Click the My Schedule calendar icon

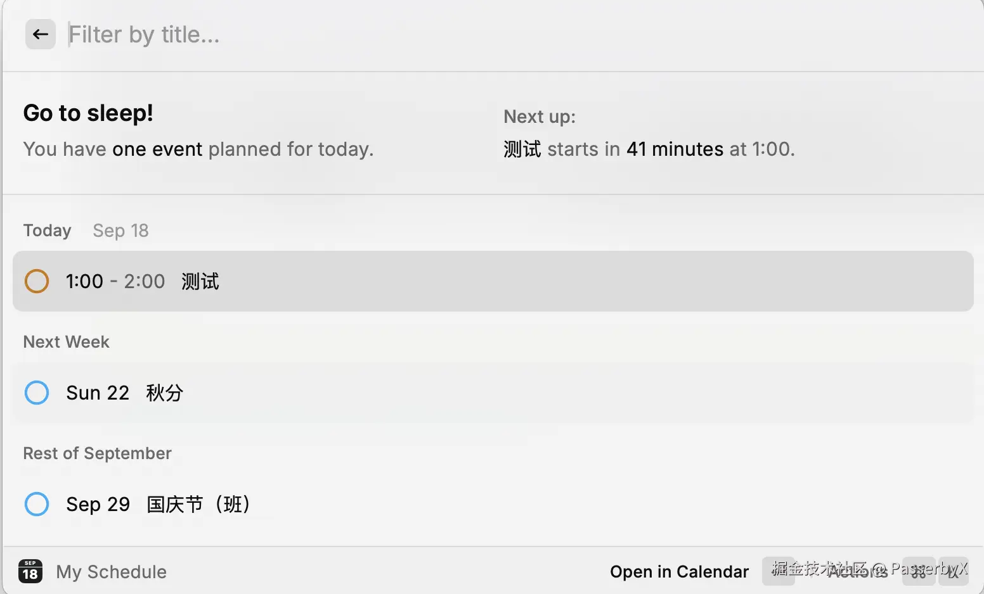(30, 571)
